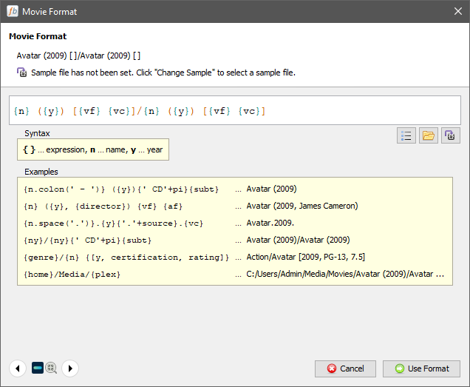Go to next format with right arrow
Image resolution: width=470 pixels, height=387 pixels.
pos(69,368)
